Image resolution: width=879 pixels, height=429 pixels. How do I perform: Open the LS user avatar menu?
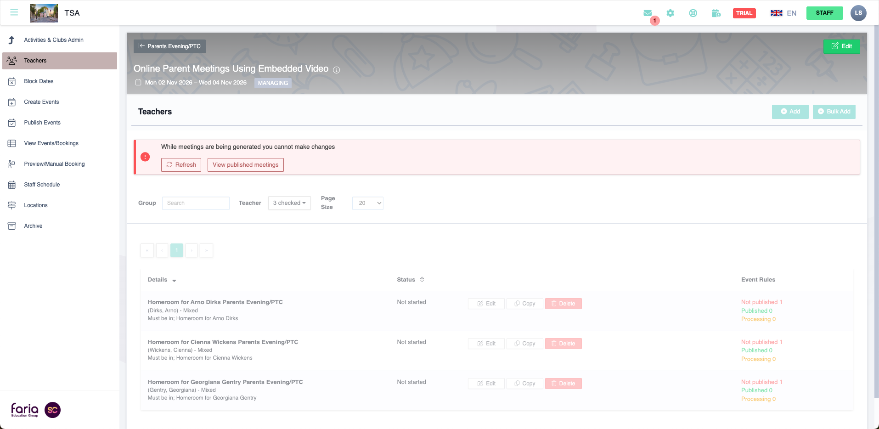coord(858,13)
